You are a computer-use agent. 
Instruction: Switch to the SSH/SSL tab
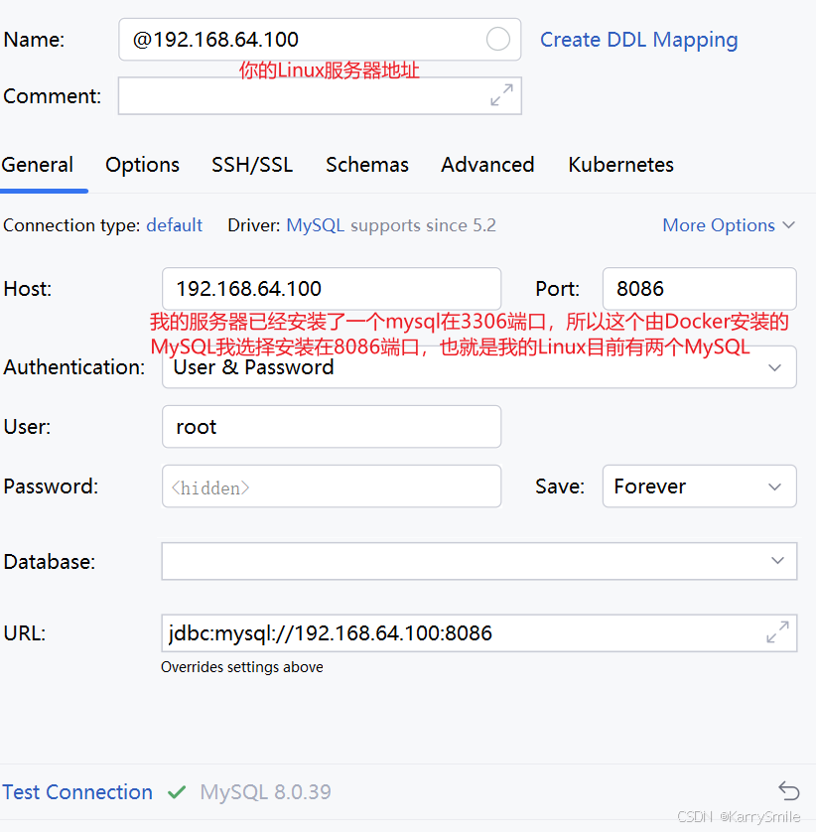click(x=252, y=165)
